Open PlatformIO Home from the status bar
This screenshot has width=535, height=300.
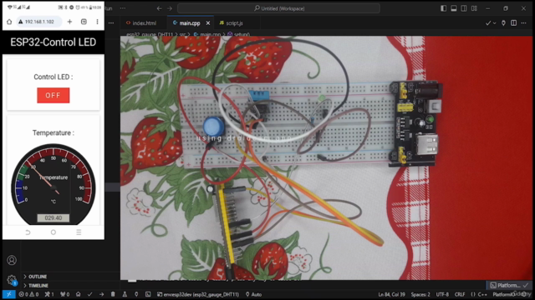tap(78, 294)
